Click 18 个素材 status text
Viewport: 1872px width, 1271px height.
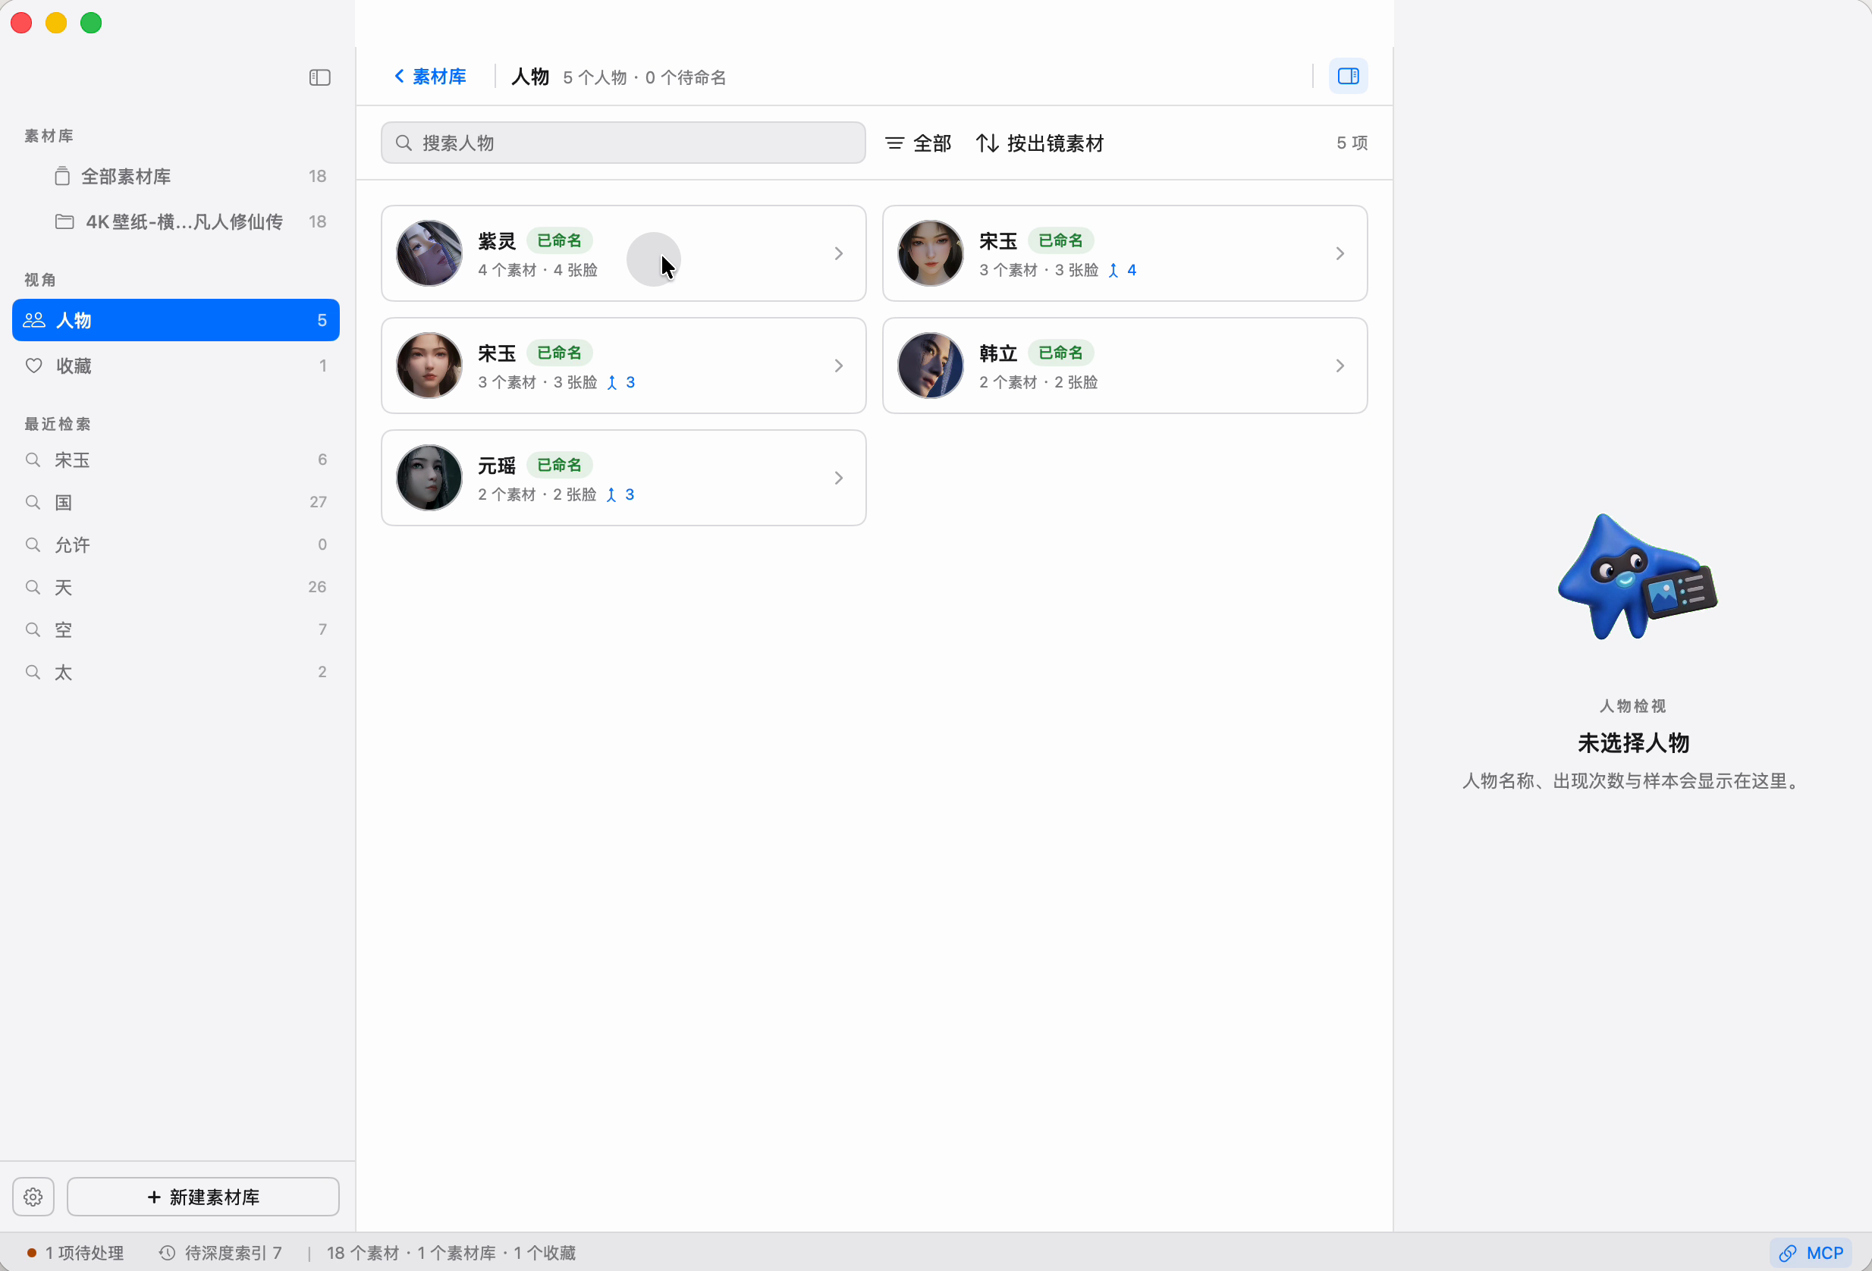(x=363, y=1253)
